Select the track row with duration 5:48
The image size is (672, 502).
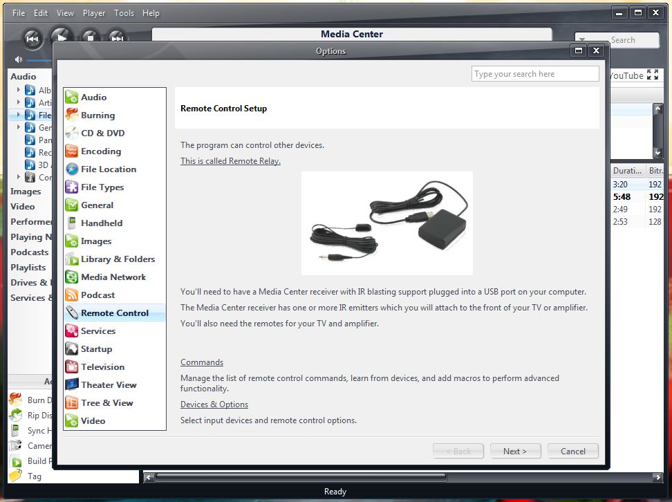pyautogui.click(x=637, y=197)
